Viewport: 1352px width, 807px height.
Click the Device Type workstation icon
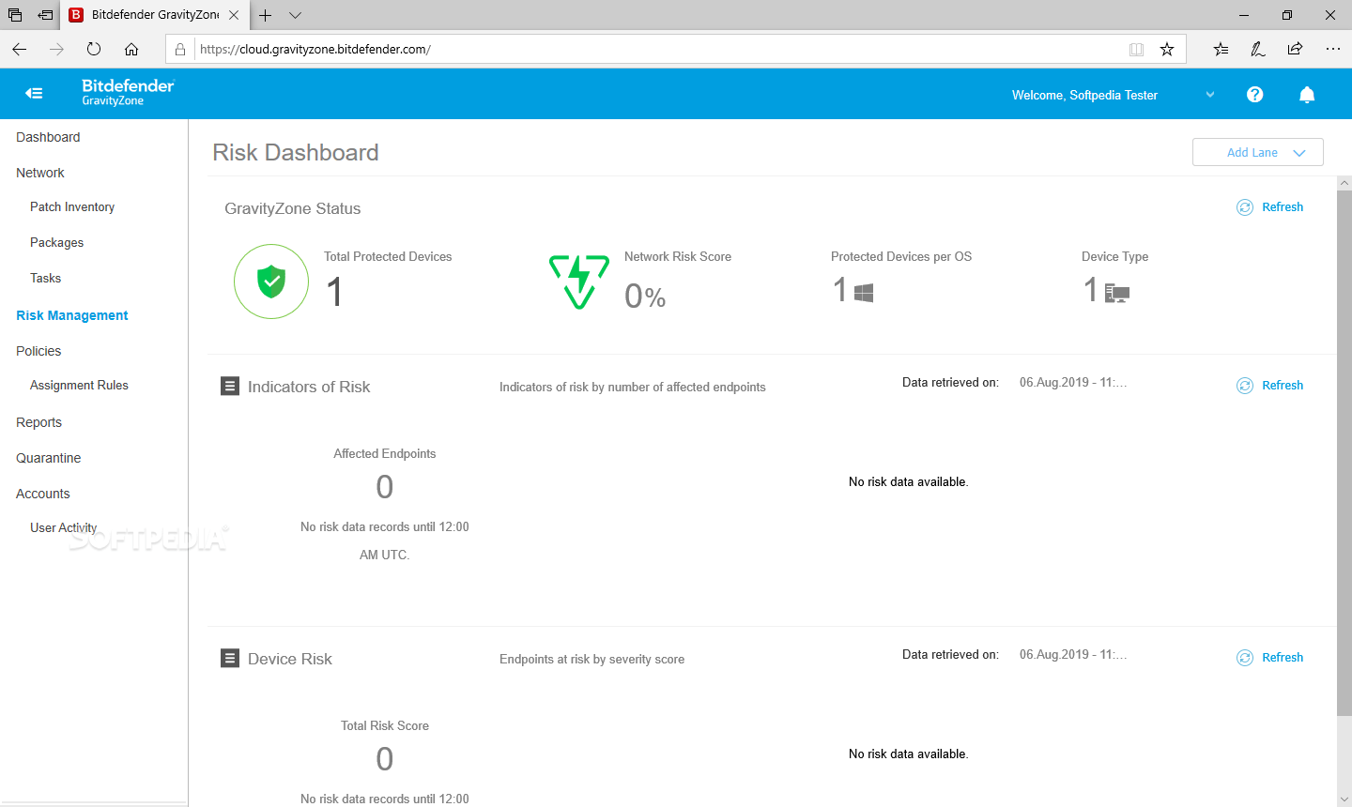click(1117, 294)
